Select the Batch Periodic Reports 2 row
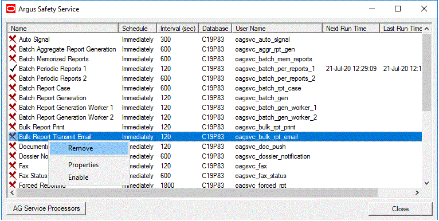 (215, 78)
